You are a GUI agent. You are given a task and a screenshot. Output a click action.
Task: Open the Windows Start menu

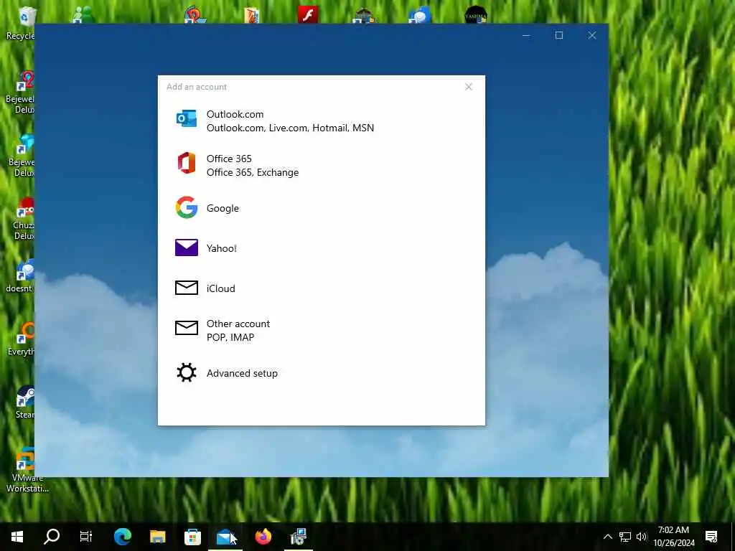tap(17, 537)
